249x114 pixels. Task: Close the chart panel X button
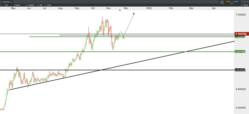248,2
